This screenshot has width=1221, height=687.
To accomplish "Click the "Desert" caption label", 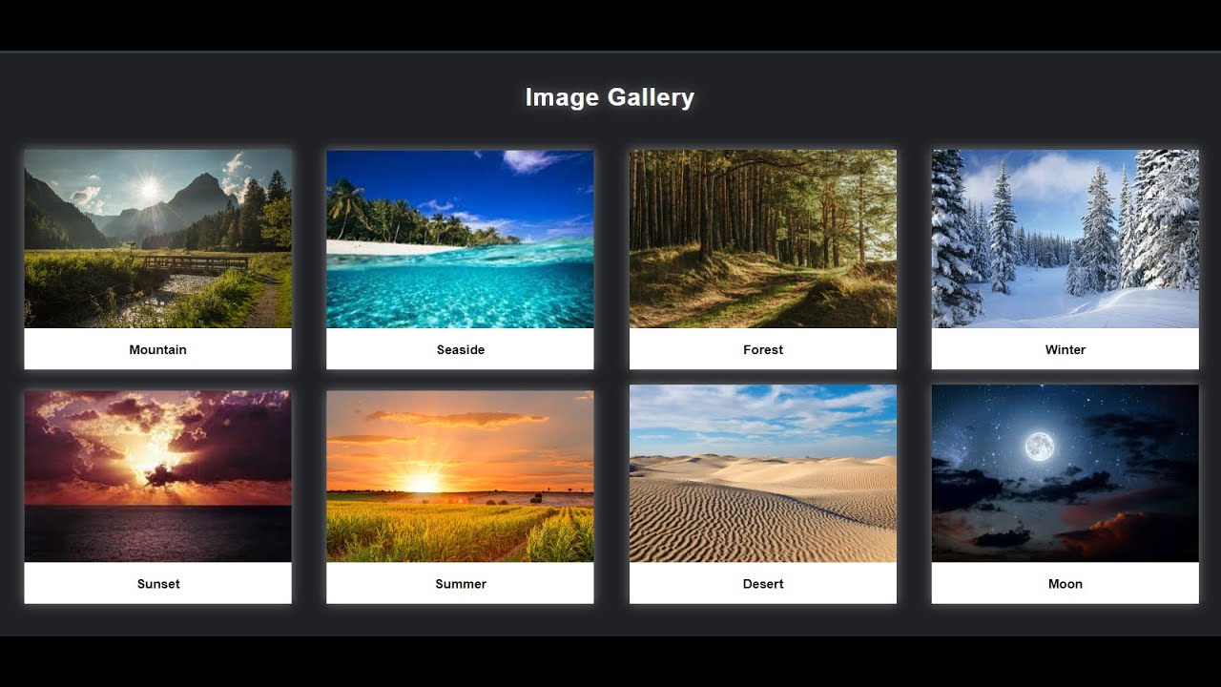I will point(763,584).
